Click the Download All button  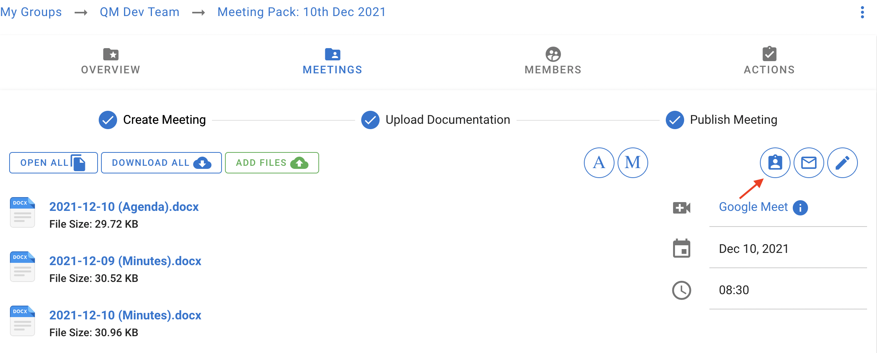pos(161,163)
